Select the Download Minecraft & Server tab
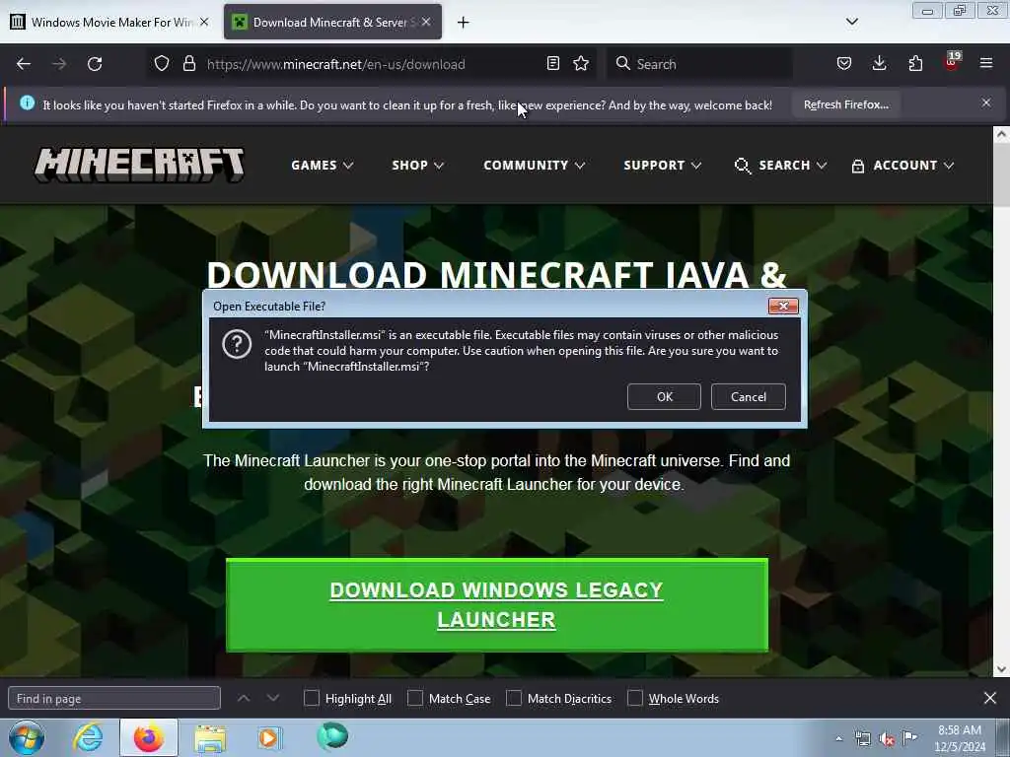 click(332, 22)
